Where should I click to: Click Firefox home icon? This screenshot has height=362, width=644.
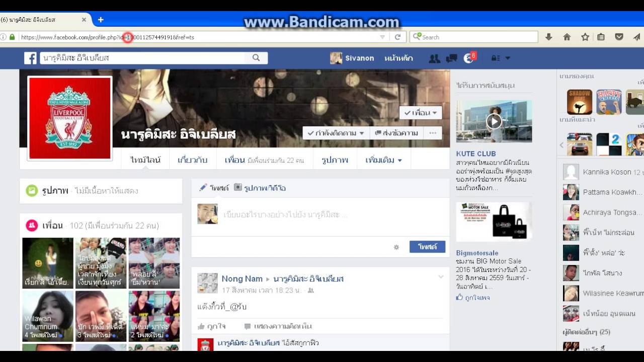pyautogui.click(x=567, y=37)
